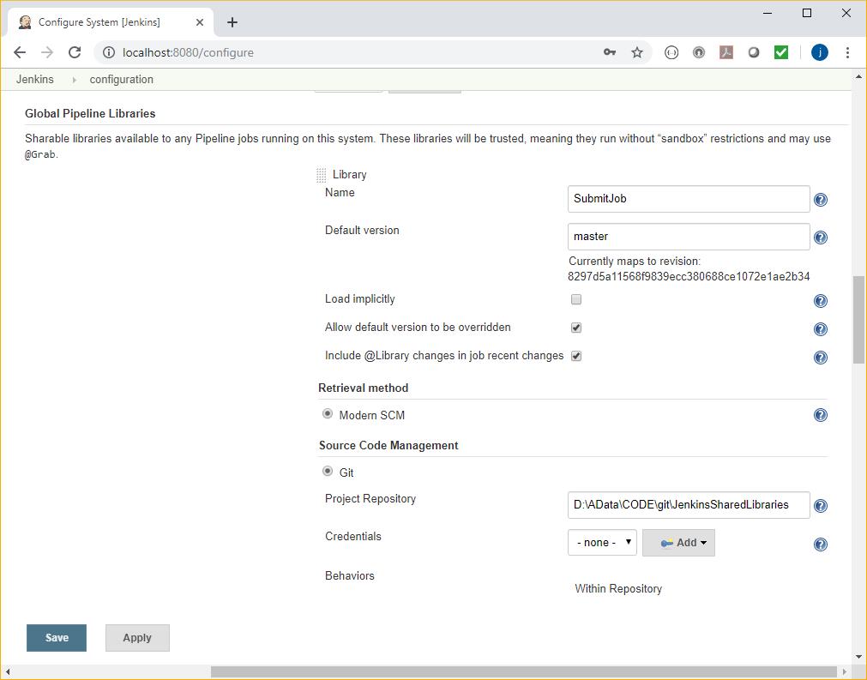Open a new browser tab

(x=232, y=22)
